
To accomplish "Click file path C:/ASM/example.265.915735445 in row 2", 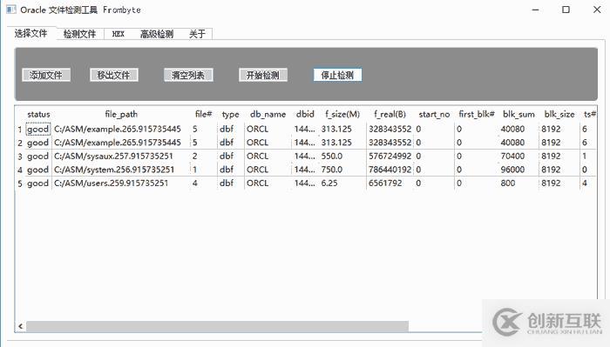I will (118, 143).
